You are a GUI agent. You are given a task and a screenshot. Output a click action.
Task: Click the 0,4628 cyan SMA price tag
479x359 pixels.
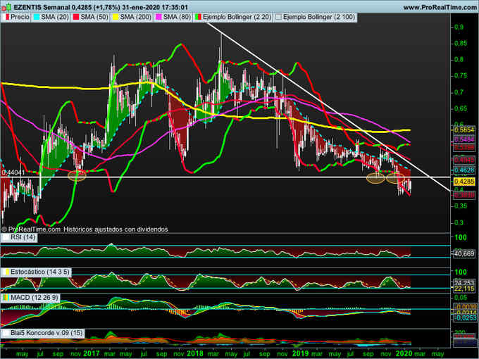[464, 170]
